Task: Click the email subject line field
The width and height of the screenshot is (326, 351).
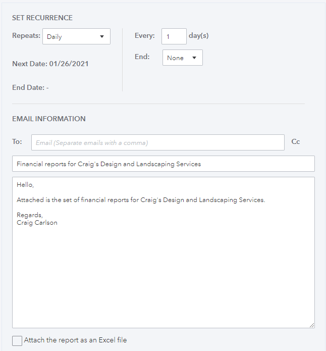Action: tap(164, 164)
